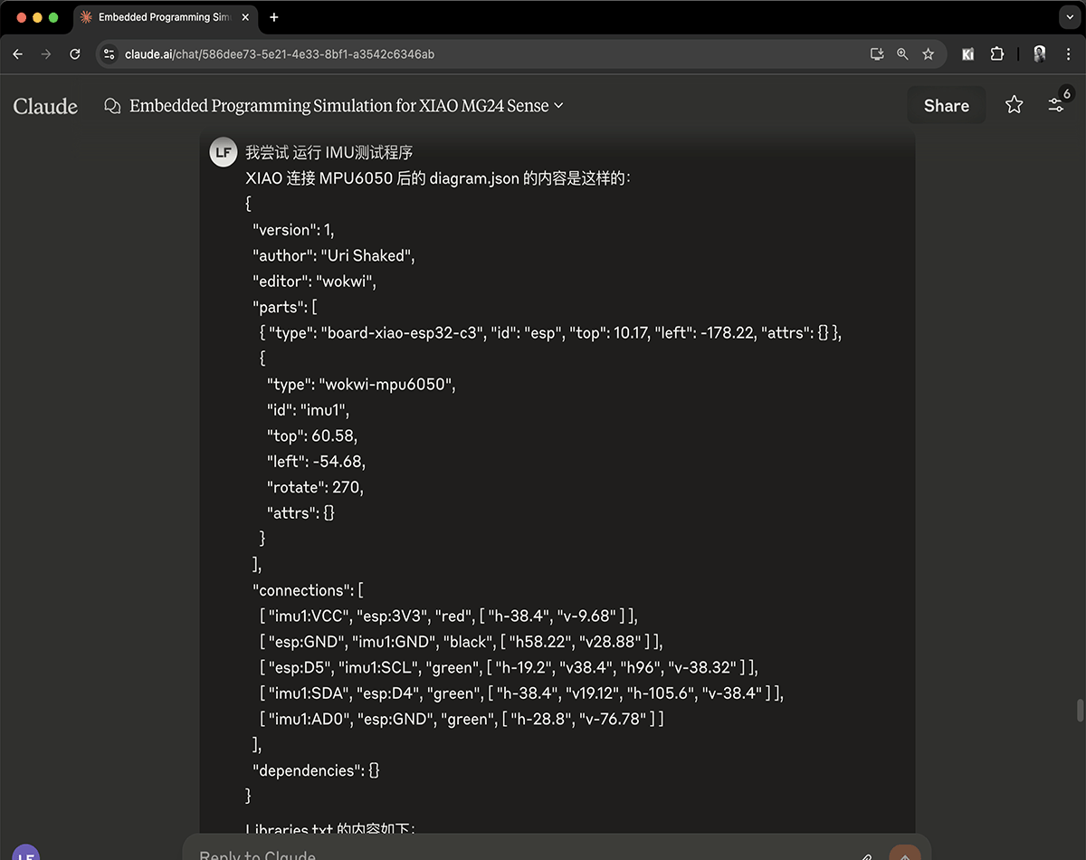
Task: Expand the chat title dropdown chevron
Action: [x=558, y=106]
